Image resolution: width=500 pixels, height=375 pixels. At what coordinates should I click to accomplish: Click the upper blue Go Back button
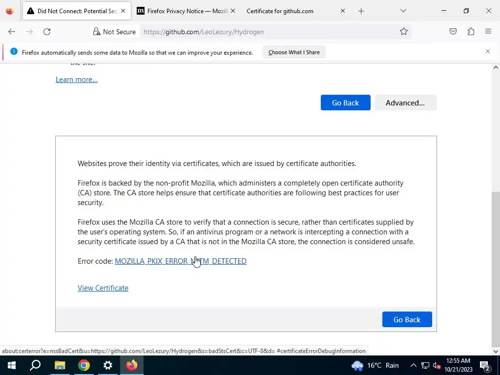point(345,103)
